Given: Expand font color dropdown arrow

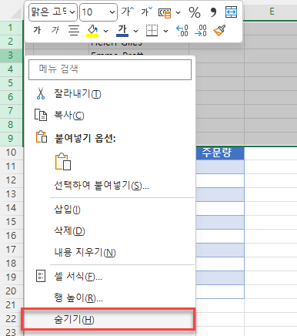Looking at the screenshot, I should point(136,31).
